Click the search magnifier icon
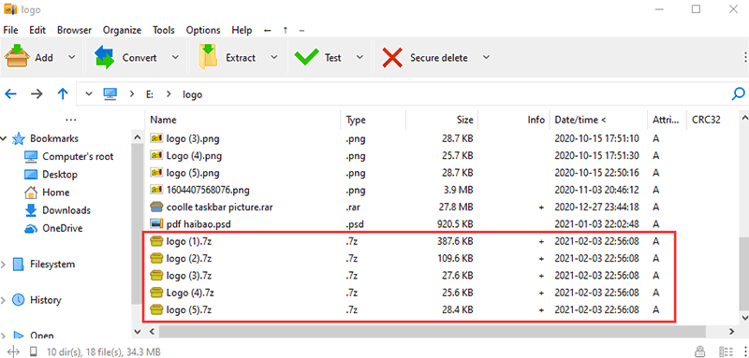The width and height of the screenshot is (749, 358). [x=738, y=93]
